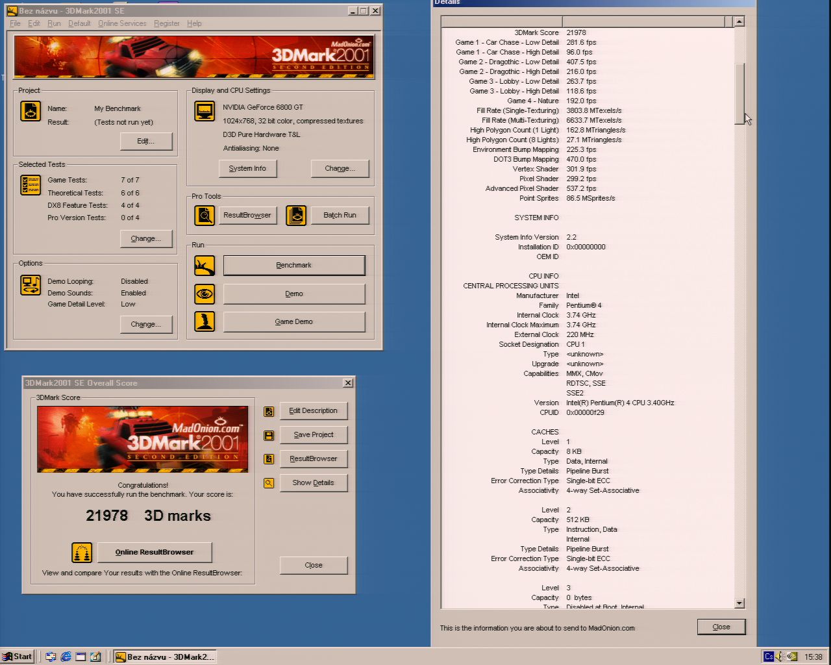Click the Online ResultBrowser button
Screen dimensions: 831x665
point(155,553)
